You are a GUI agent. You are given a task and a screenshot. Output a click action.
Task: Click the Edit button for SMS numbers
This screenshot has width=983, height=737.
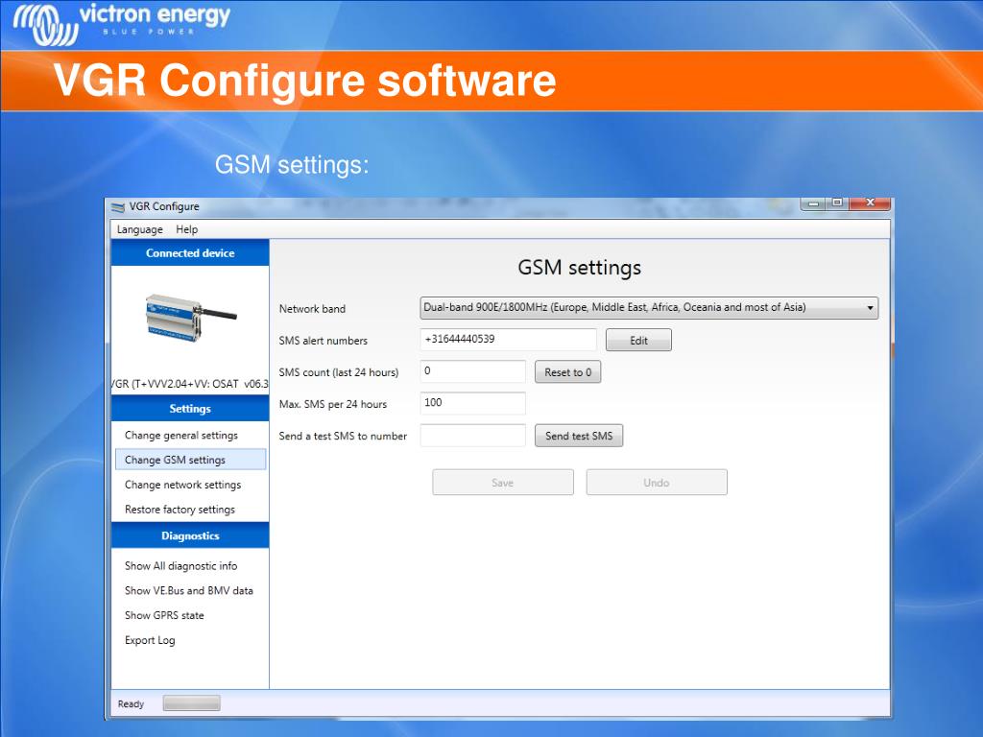point(638,341)
